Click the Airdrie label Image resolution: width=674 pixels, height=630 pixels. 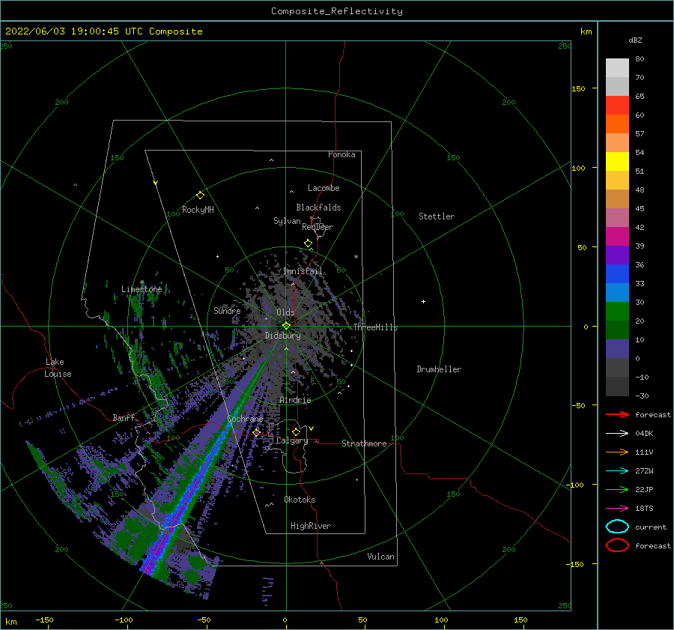pyautogui.click(x=295, y=400)
